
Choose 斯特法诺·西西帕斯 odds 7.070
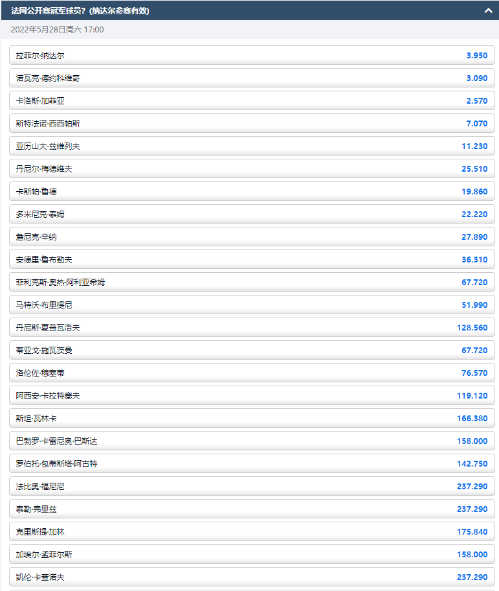(252, 124)
